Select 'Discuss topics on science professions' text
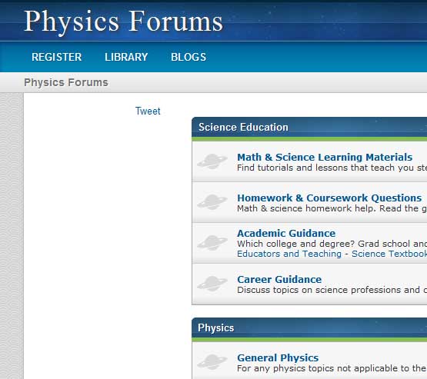This screenshot has width=427, height=379. 332,290
